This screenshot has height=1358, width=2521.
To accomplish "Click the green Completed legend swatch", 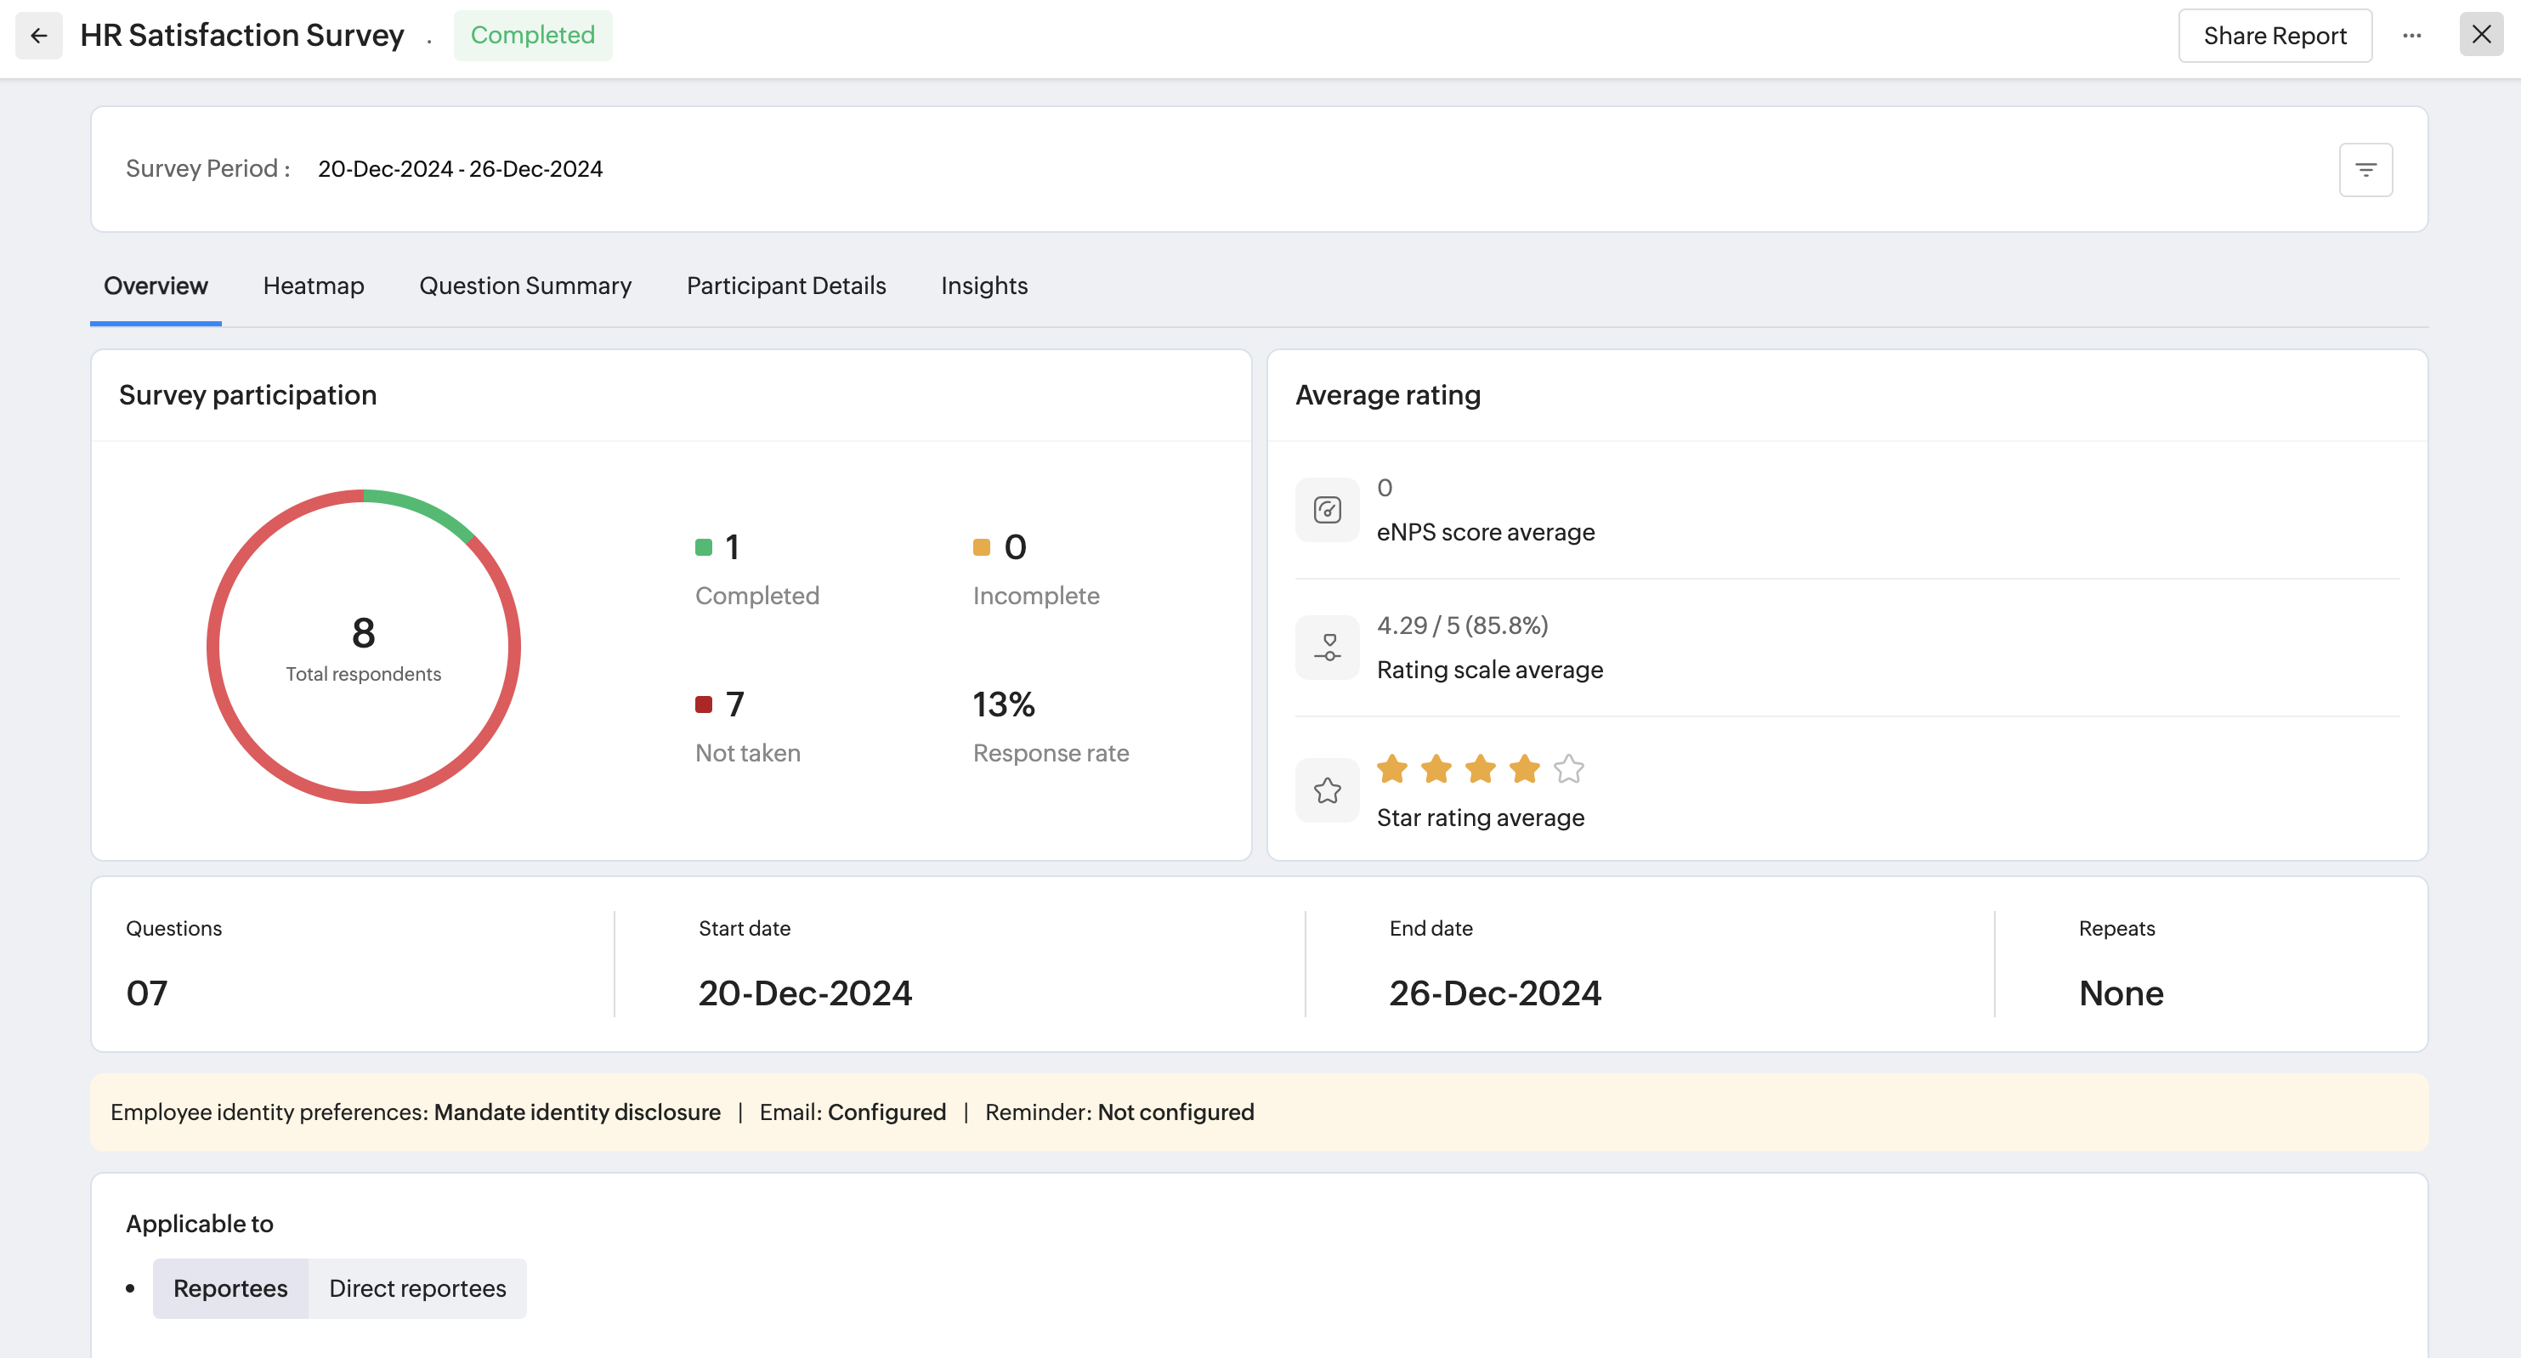I will 703,547.
